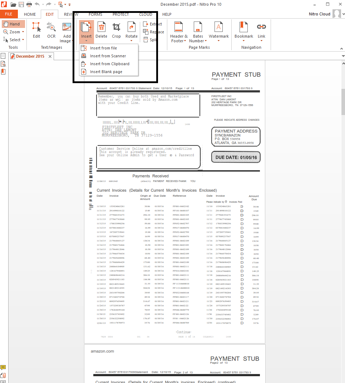Viewport: 345px width, 383px height.
Task: Open the Customize Quick Access Toolbar dropdown
Action: click(69, 5)
